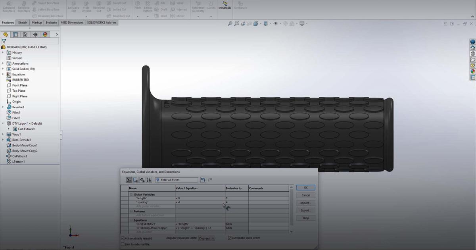The height and width of the screenshot is (250, 476).
Task: Click View Settings monitor icon
Action: pos(302,24)
